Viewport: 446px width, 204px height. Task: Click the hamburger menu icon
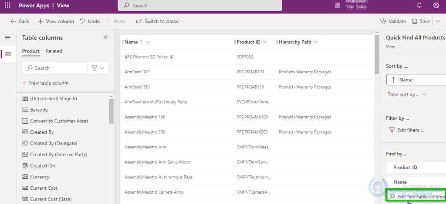pos(7,38)
